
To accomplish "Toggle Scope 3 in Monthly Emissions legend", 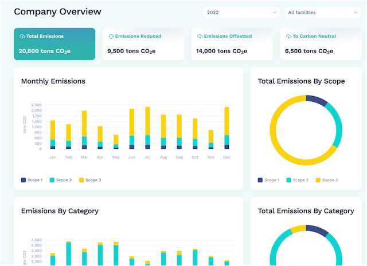I will click(x=90, y=180).
